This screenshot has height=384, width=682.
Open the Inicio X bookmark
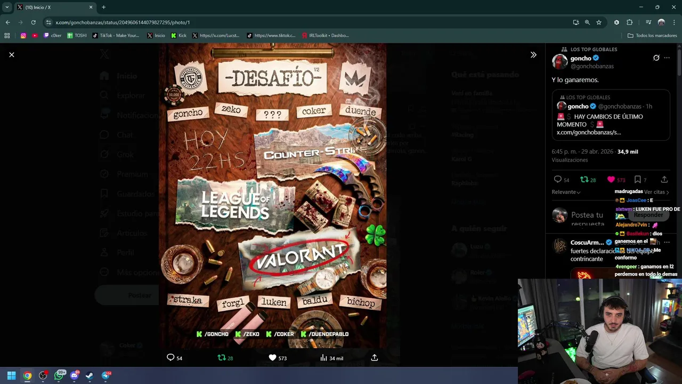[156, 36]
